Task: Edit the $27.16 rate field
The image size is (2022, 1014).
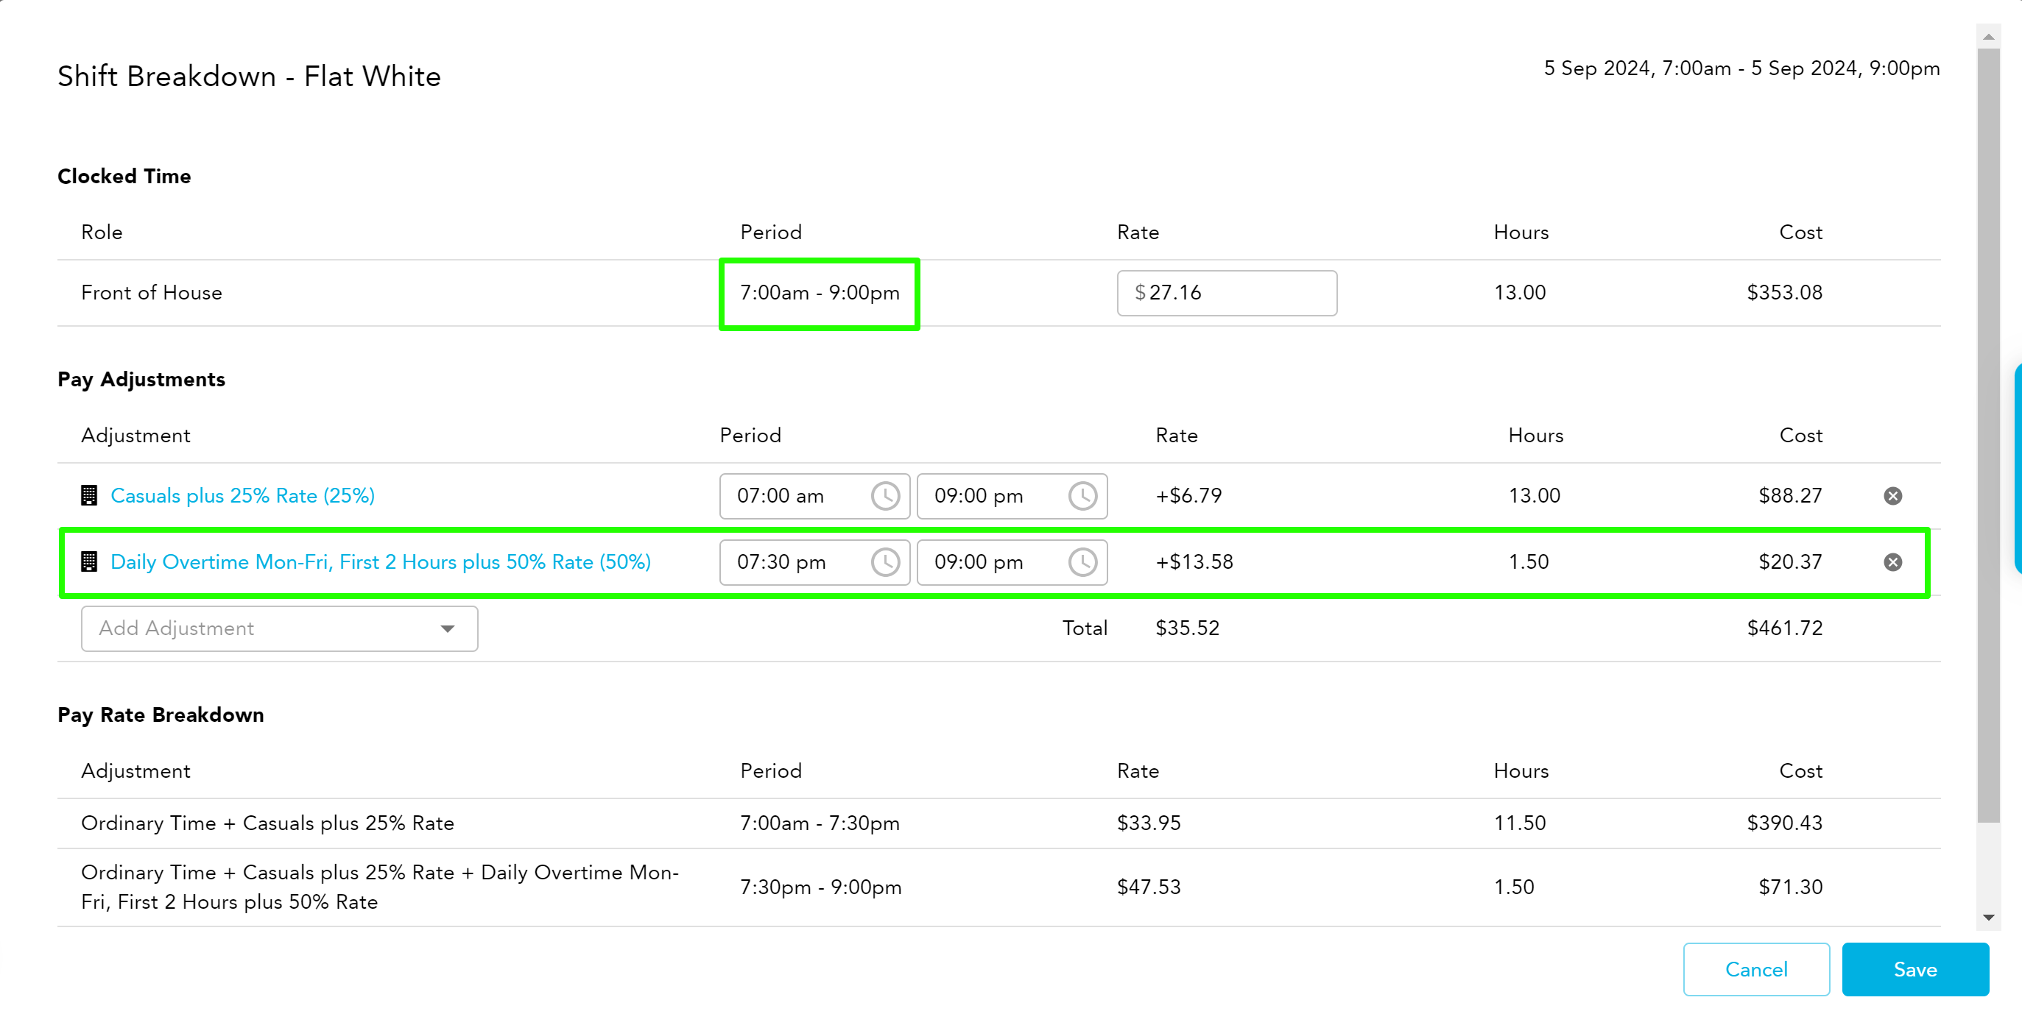Action: pyautogui.click(x=1227, y=293)
